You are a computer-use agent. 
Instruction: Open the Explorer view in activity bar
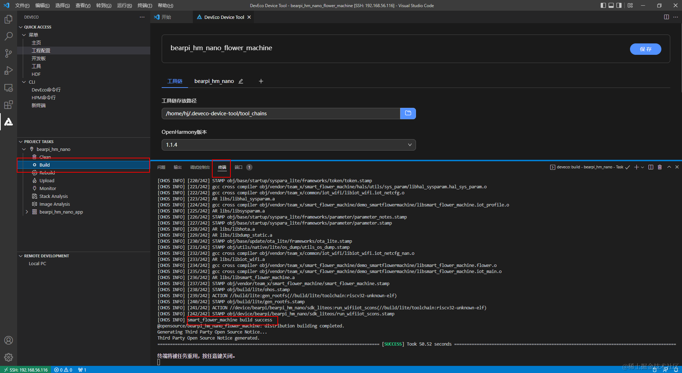click(9, 19)
